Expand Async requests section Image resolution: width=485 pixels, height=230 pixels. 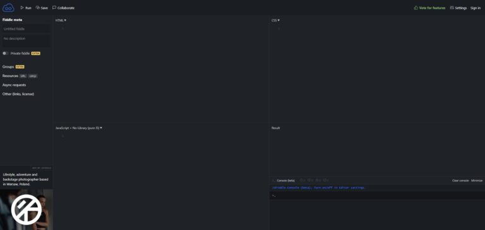pos(15,85)
